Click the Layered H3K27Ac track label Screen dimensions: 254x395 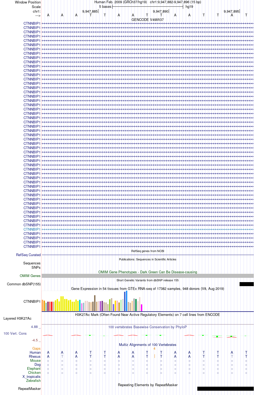coord(17,318)
